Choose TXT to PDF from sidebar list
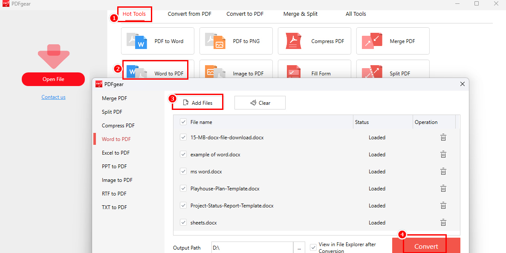 113,207
